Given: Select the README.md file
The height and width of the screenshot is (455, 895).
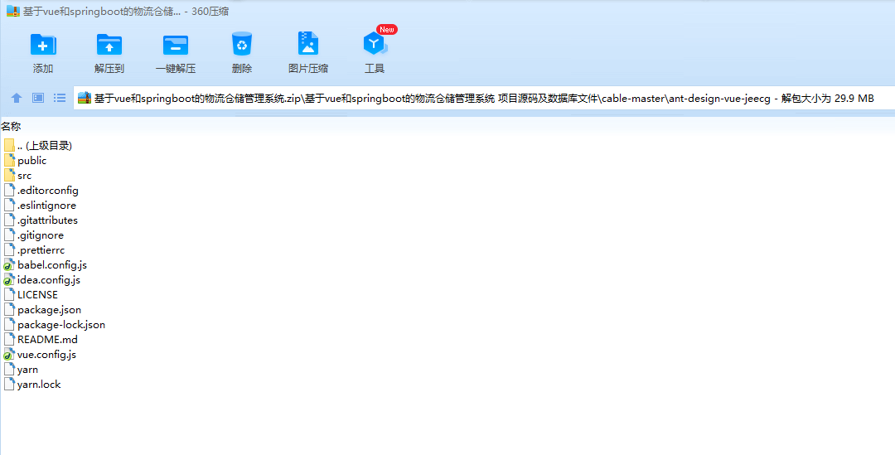Looking at the screenshot, I should click(41, 339).
